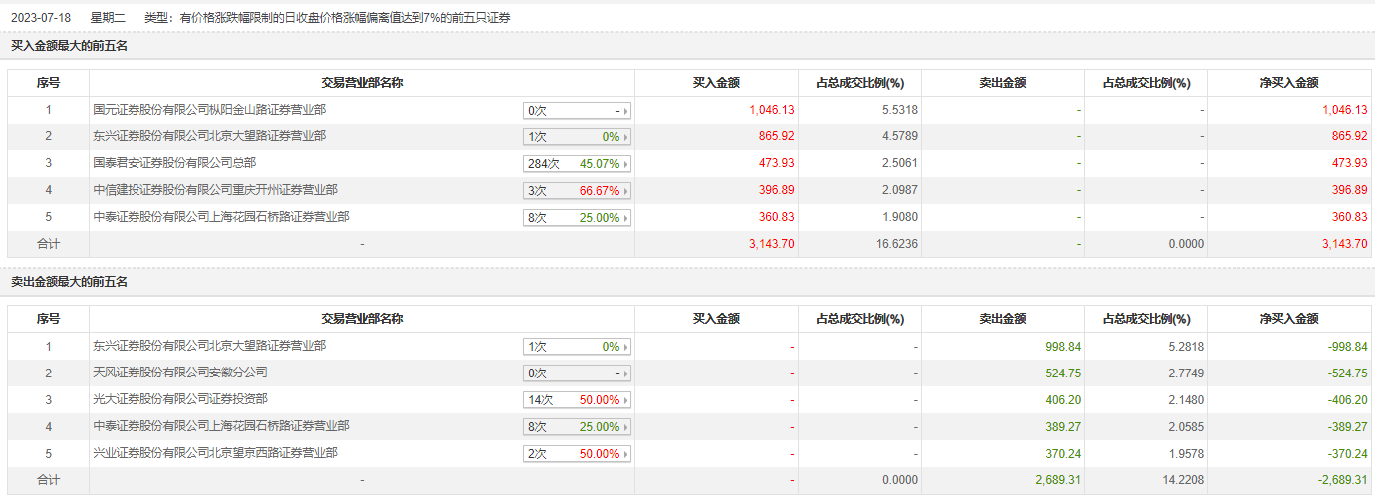Open 兴业证券北京望京西路证券营业部 link

[215, 453]
